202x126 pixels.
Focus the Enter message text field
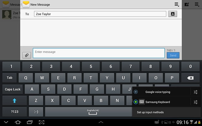(x=99, y=53)
